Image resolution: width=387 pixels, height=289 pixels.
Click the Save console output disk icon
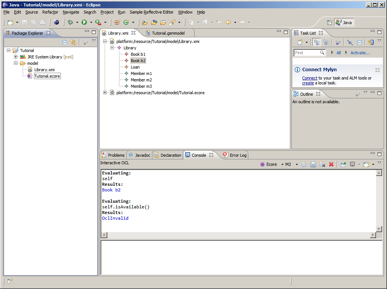click(313, 164)
